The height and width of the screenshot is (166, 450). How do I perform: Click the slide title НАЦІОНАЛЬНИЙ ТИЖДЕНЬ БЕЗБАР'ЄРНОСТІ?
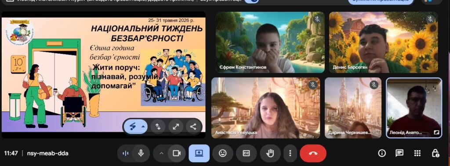pyautogui.click(x=147, y=33)
